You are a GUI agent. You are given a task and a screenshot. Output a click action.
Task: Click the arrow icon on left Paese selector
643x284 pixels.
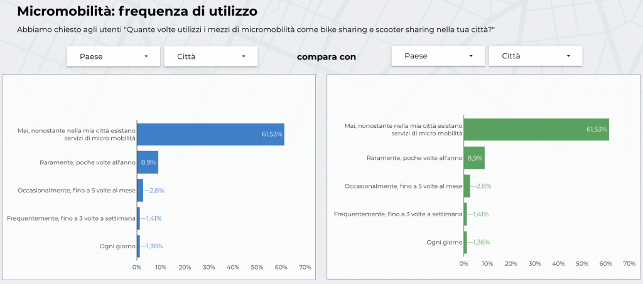click(x=146, y=56)
